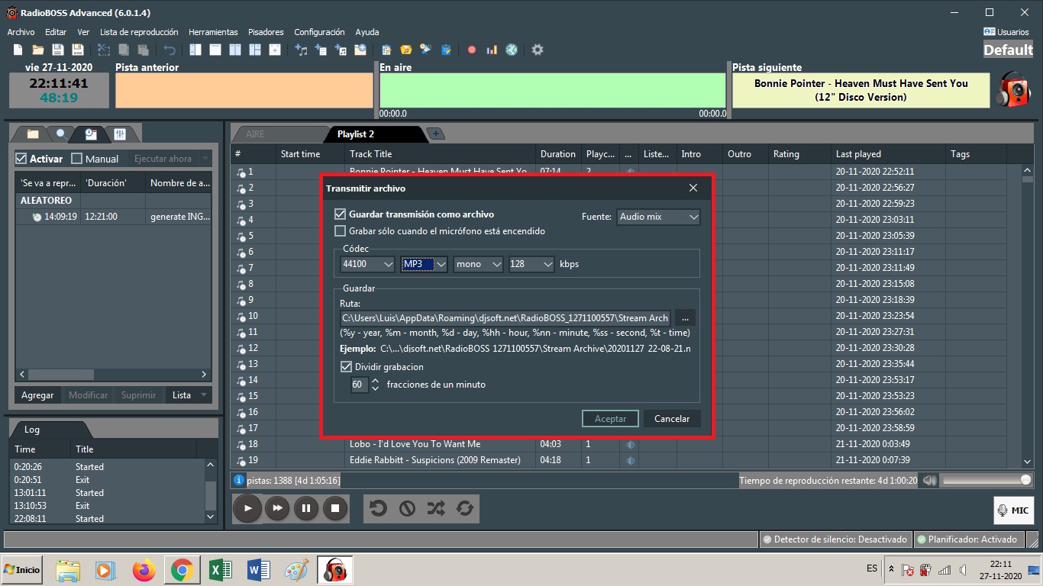Open the file browser folder tab icon
This screenshot has width=1043, height=586.
click(x=33, y=134)
